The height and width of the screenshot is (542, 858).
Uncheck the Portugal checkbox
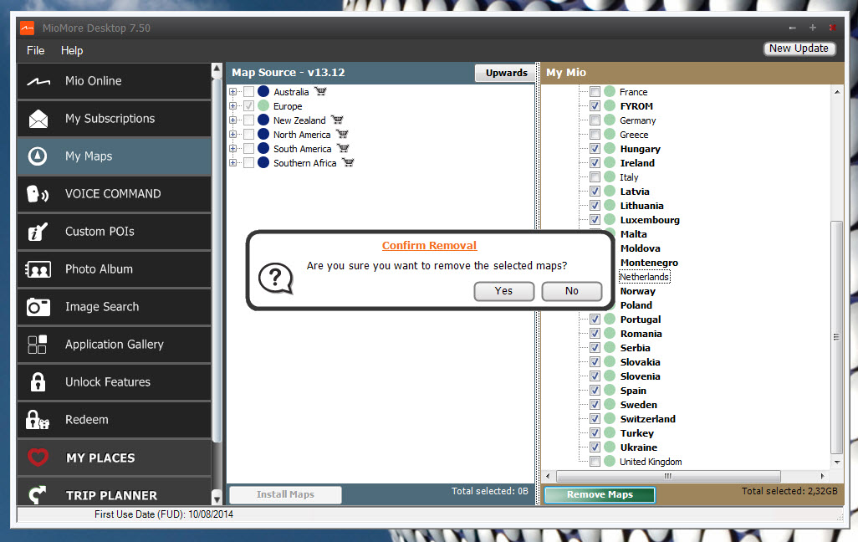coord(595,320)
